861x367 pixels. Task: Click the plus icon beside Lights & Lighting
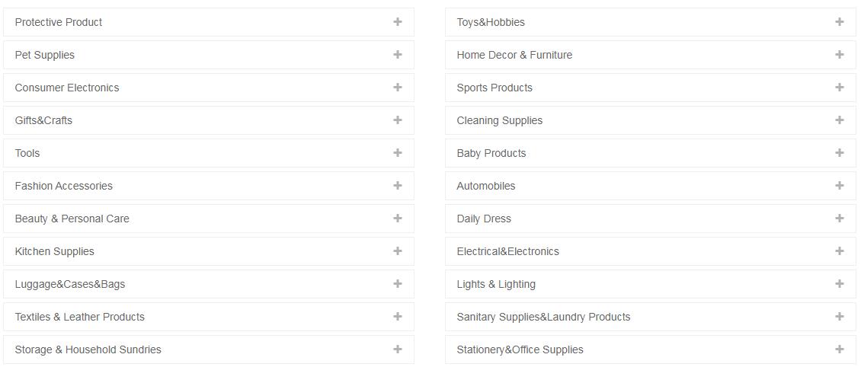[839, 284]
